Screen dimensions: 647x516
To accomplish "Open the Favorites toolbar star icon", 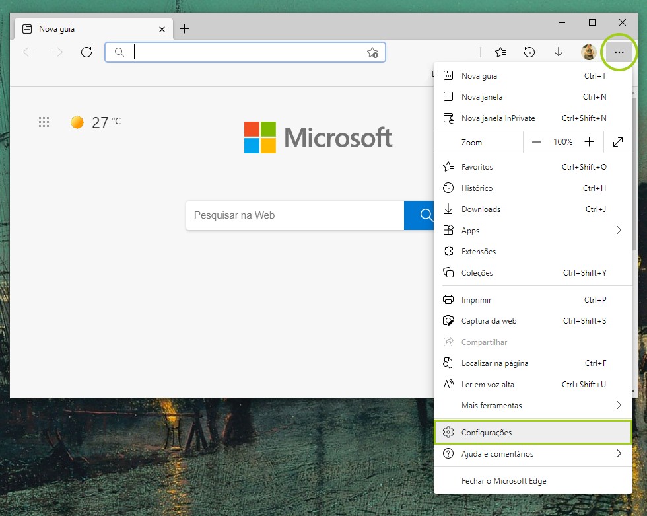I will tap(500, 52).
